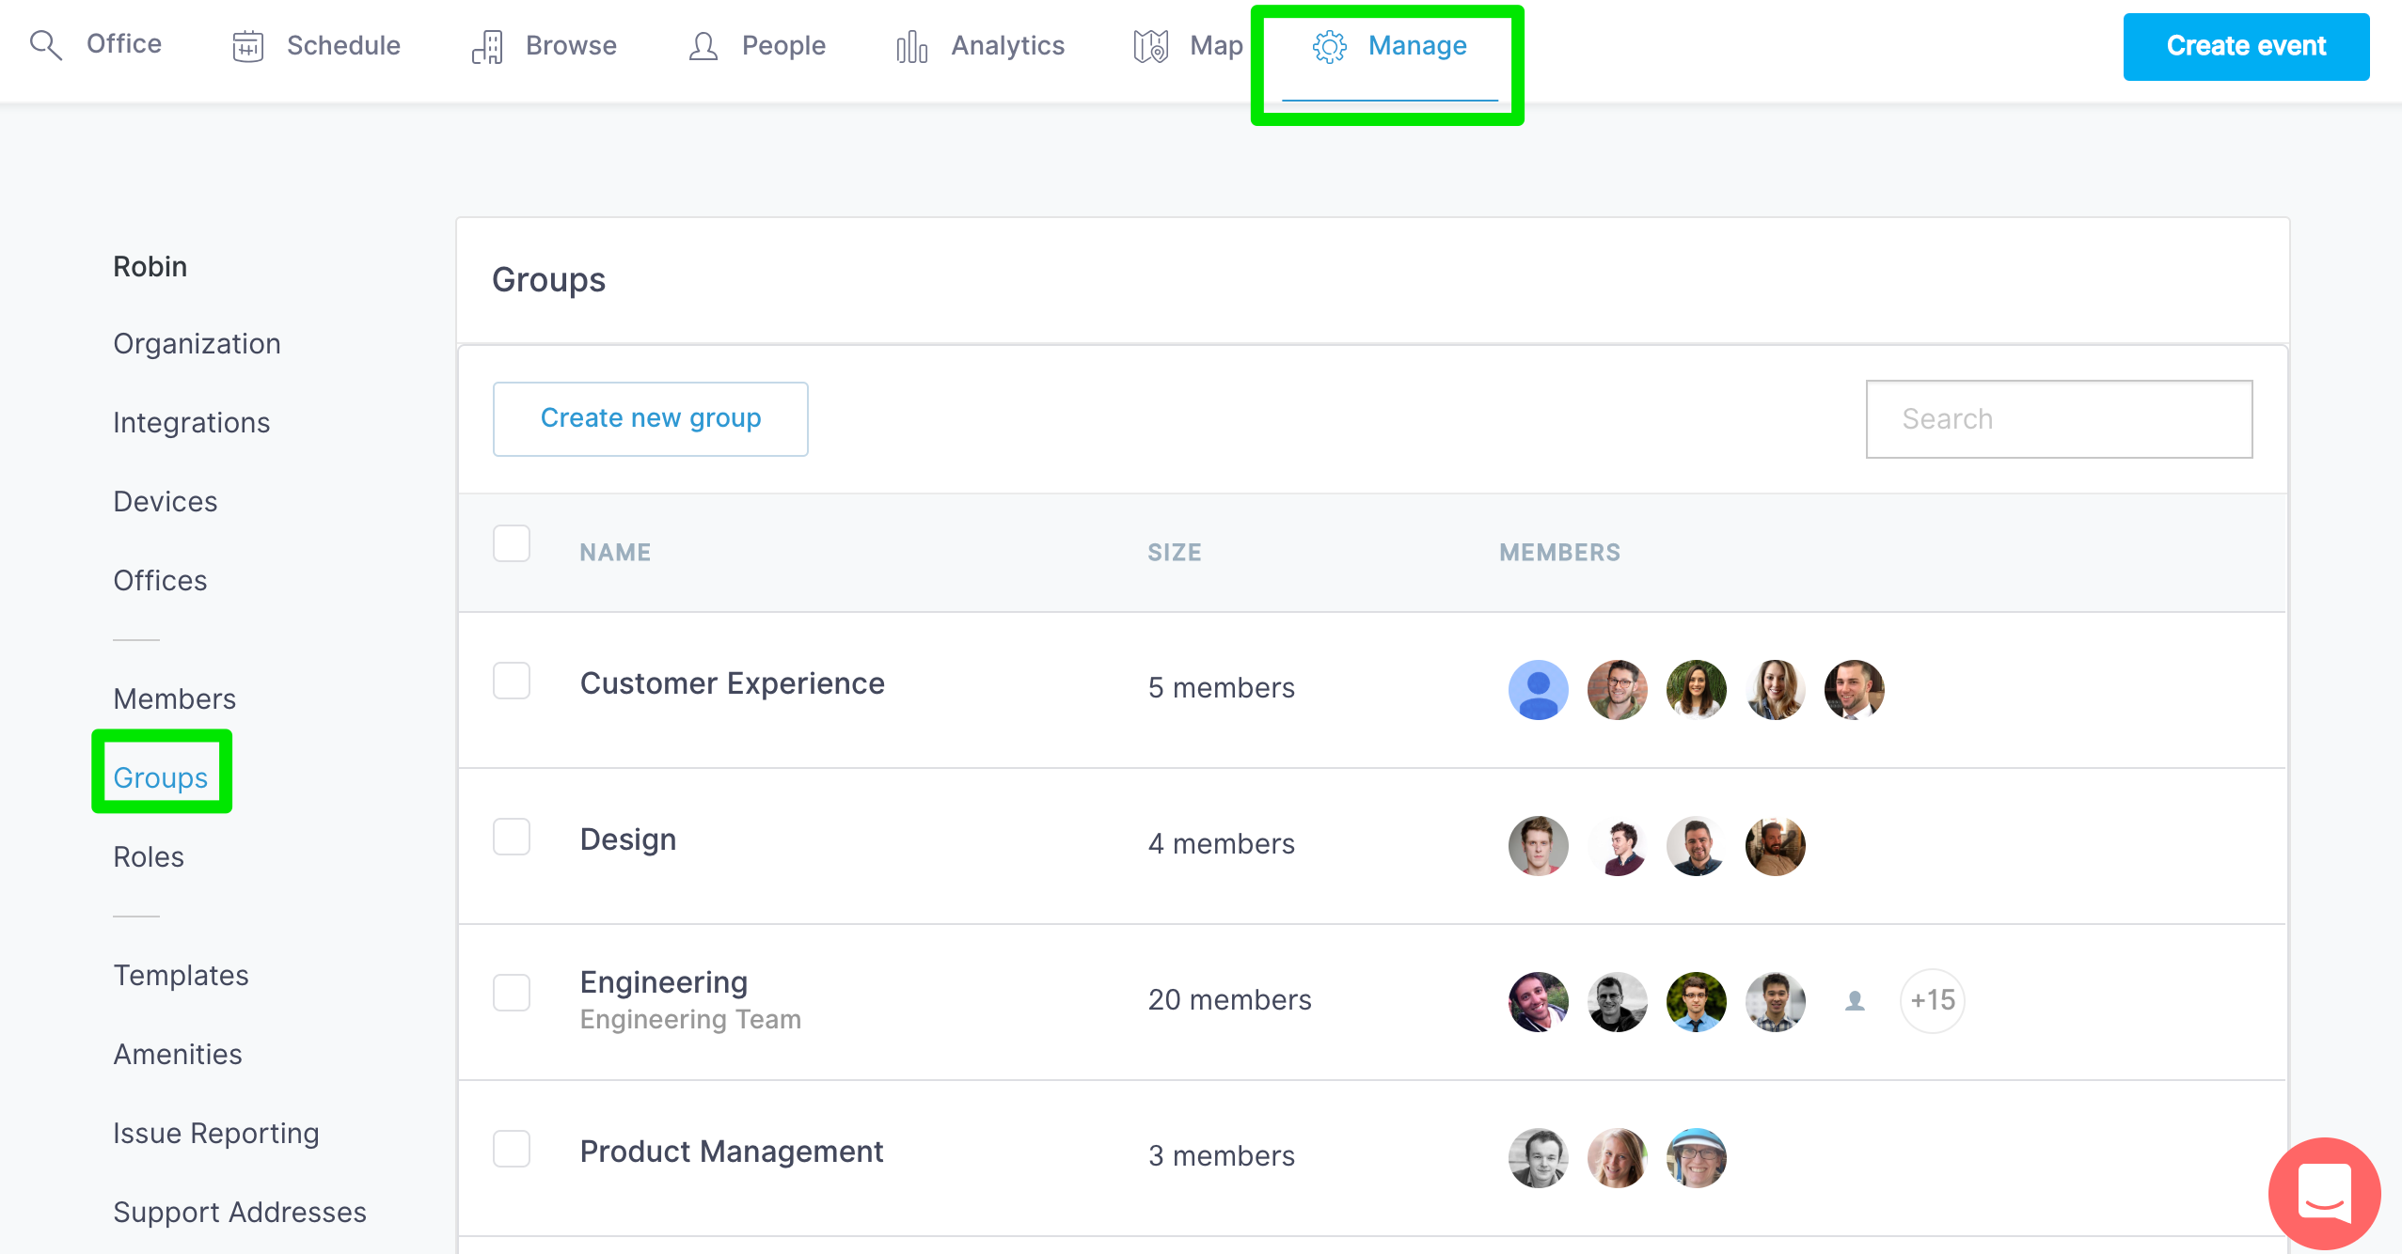Click the Map icon in the navigation
This screenshot has height=1254, width=2402.
pyautogui.click(x=1151, y=46)
